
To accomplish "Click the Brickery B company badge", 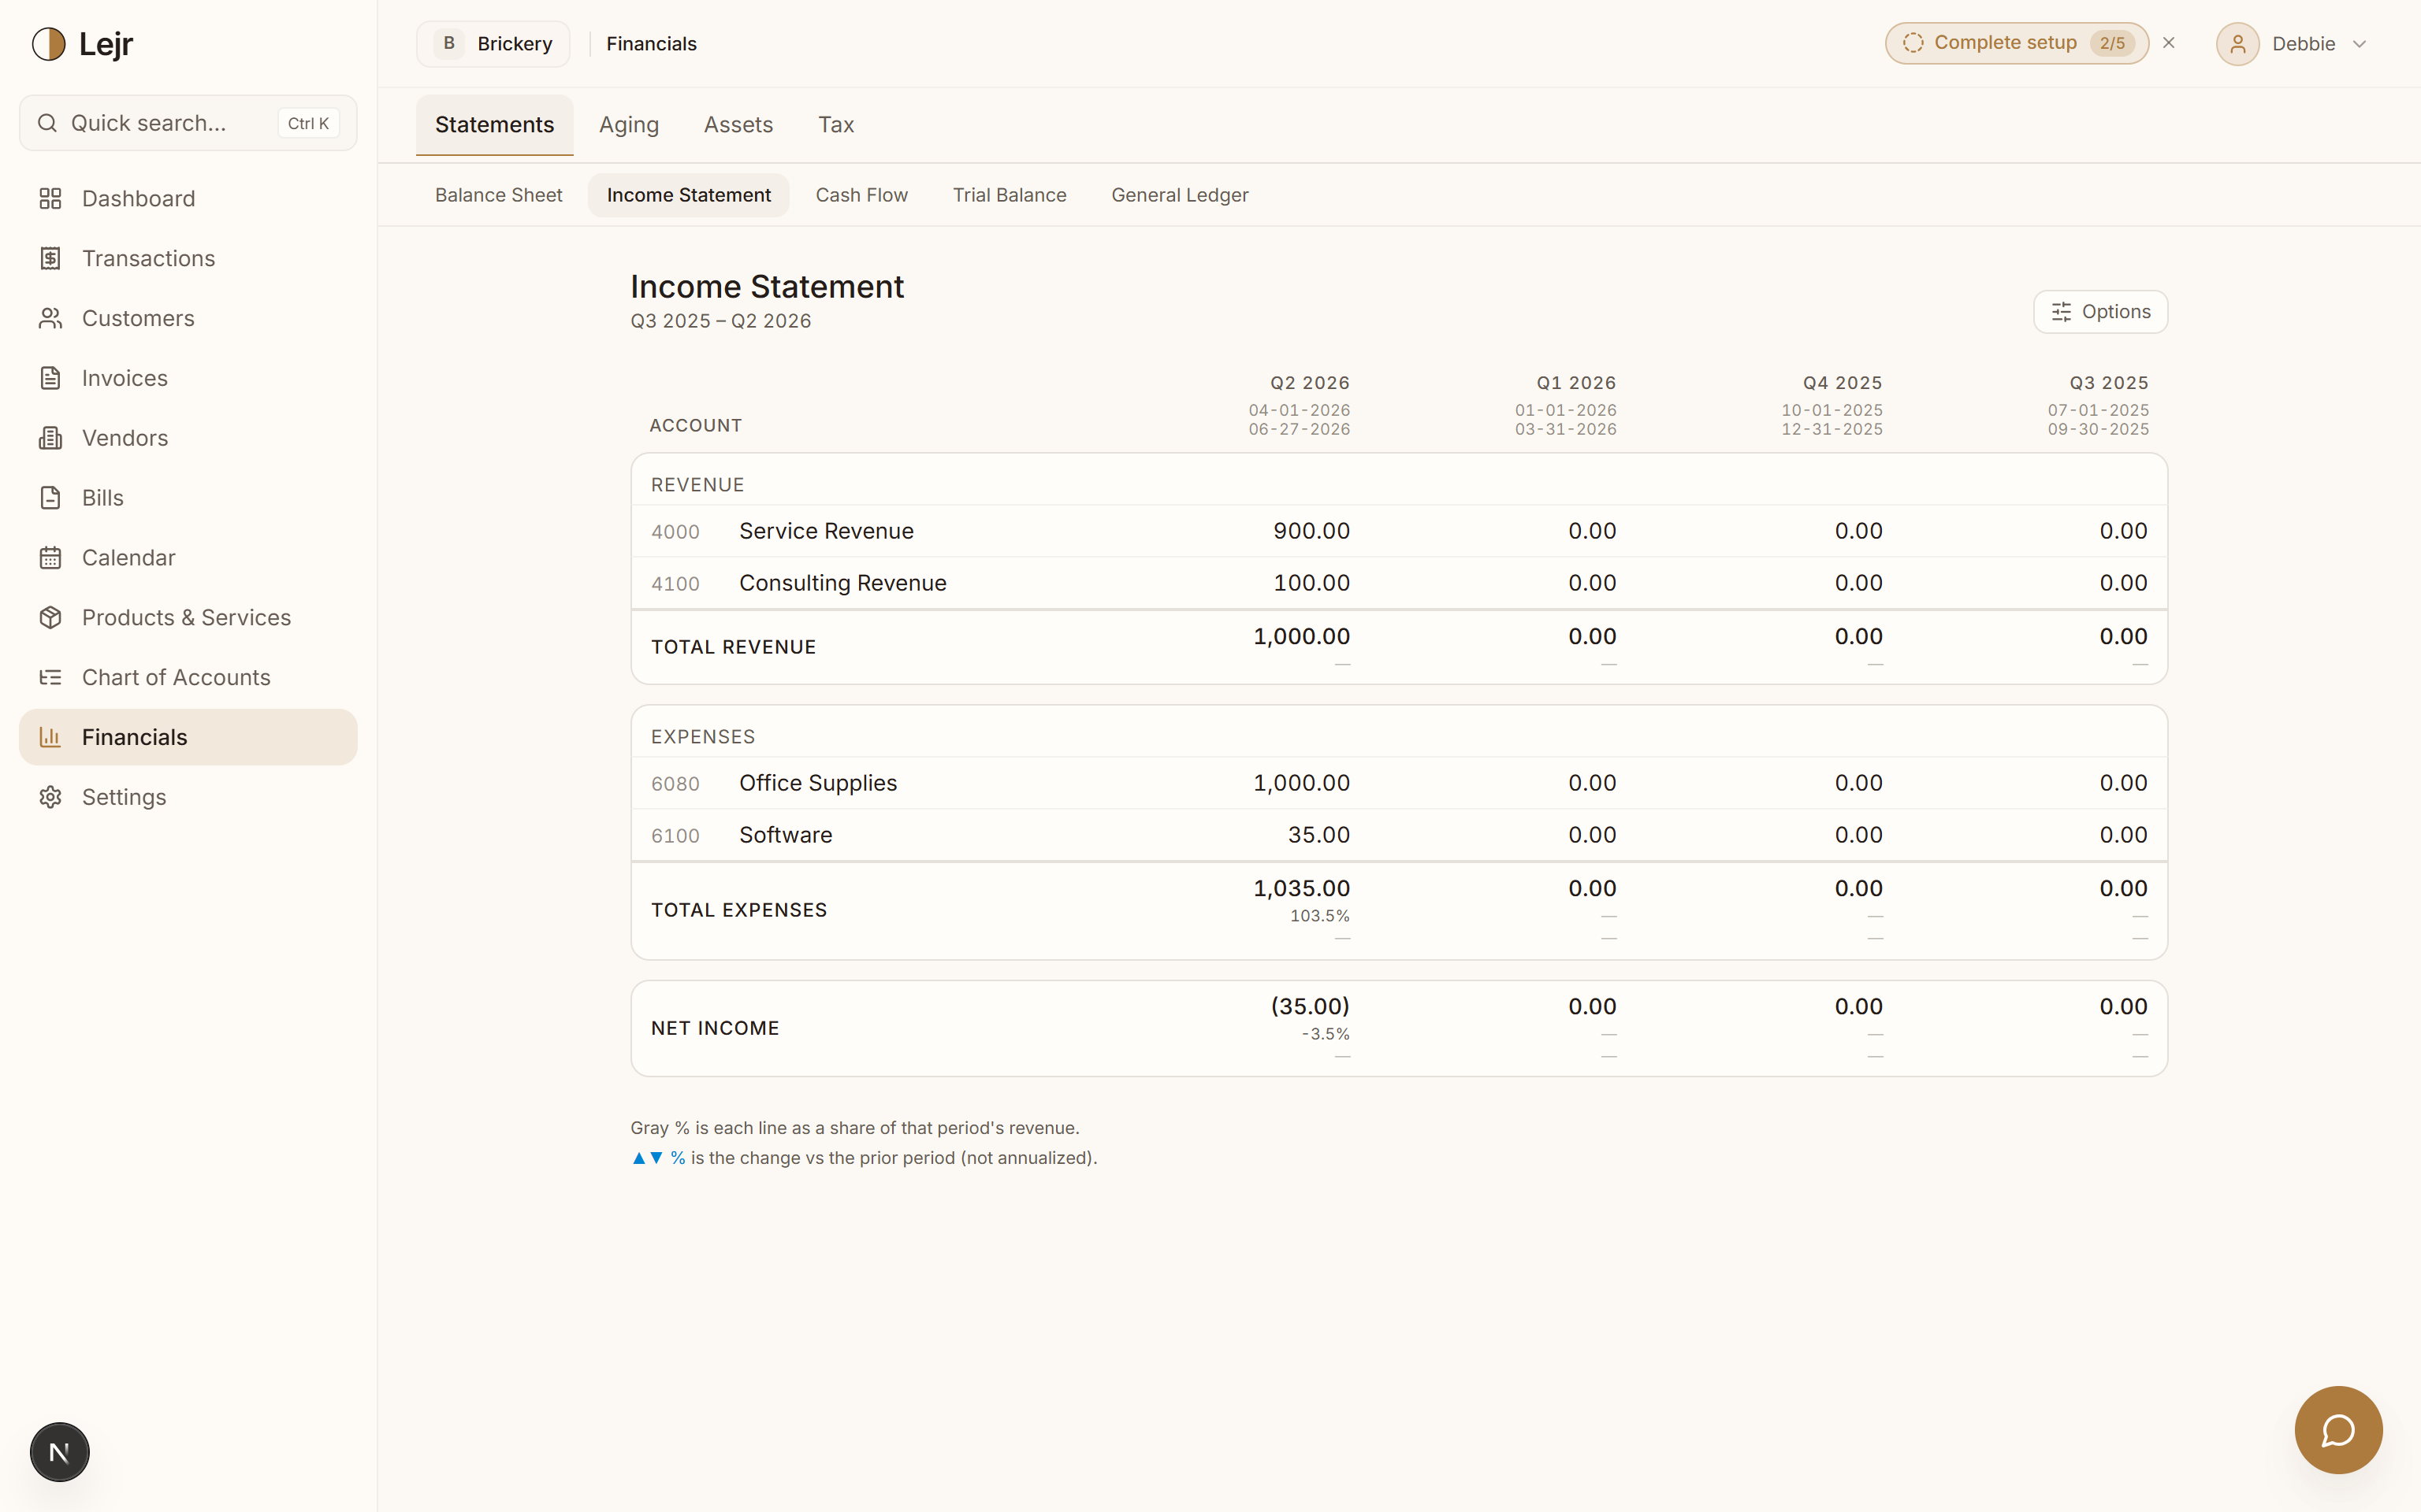I will pyautogui.click(x=449, y=44).
